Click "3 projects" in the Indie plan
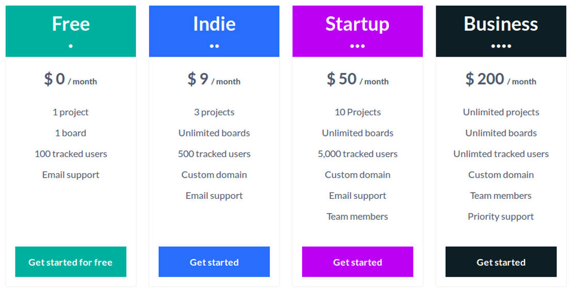 click(x=214, y=112)
